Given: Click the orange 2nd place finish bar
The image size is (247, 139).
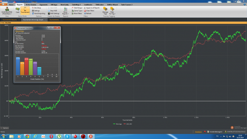Looking at the screenshot, I should click(22, 68).
